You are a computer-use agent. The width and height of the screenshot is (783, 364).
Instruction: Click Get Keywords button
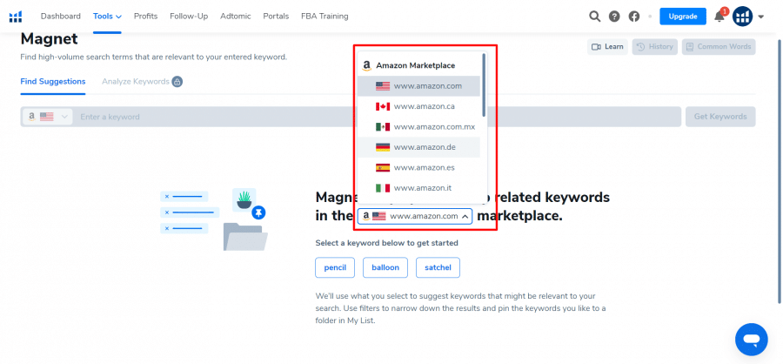(720, 117)
